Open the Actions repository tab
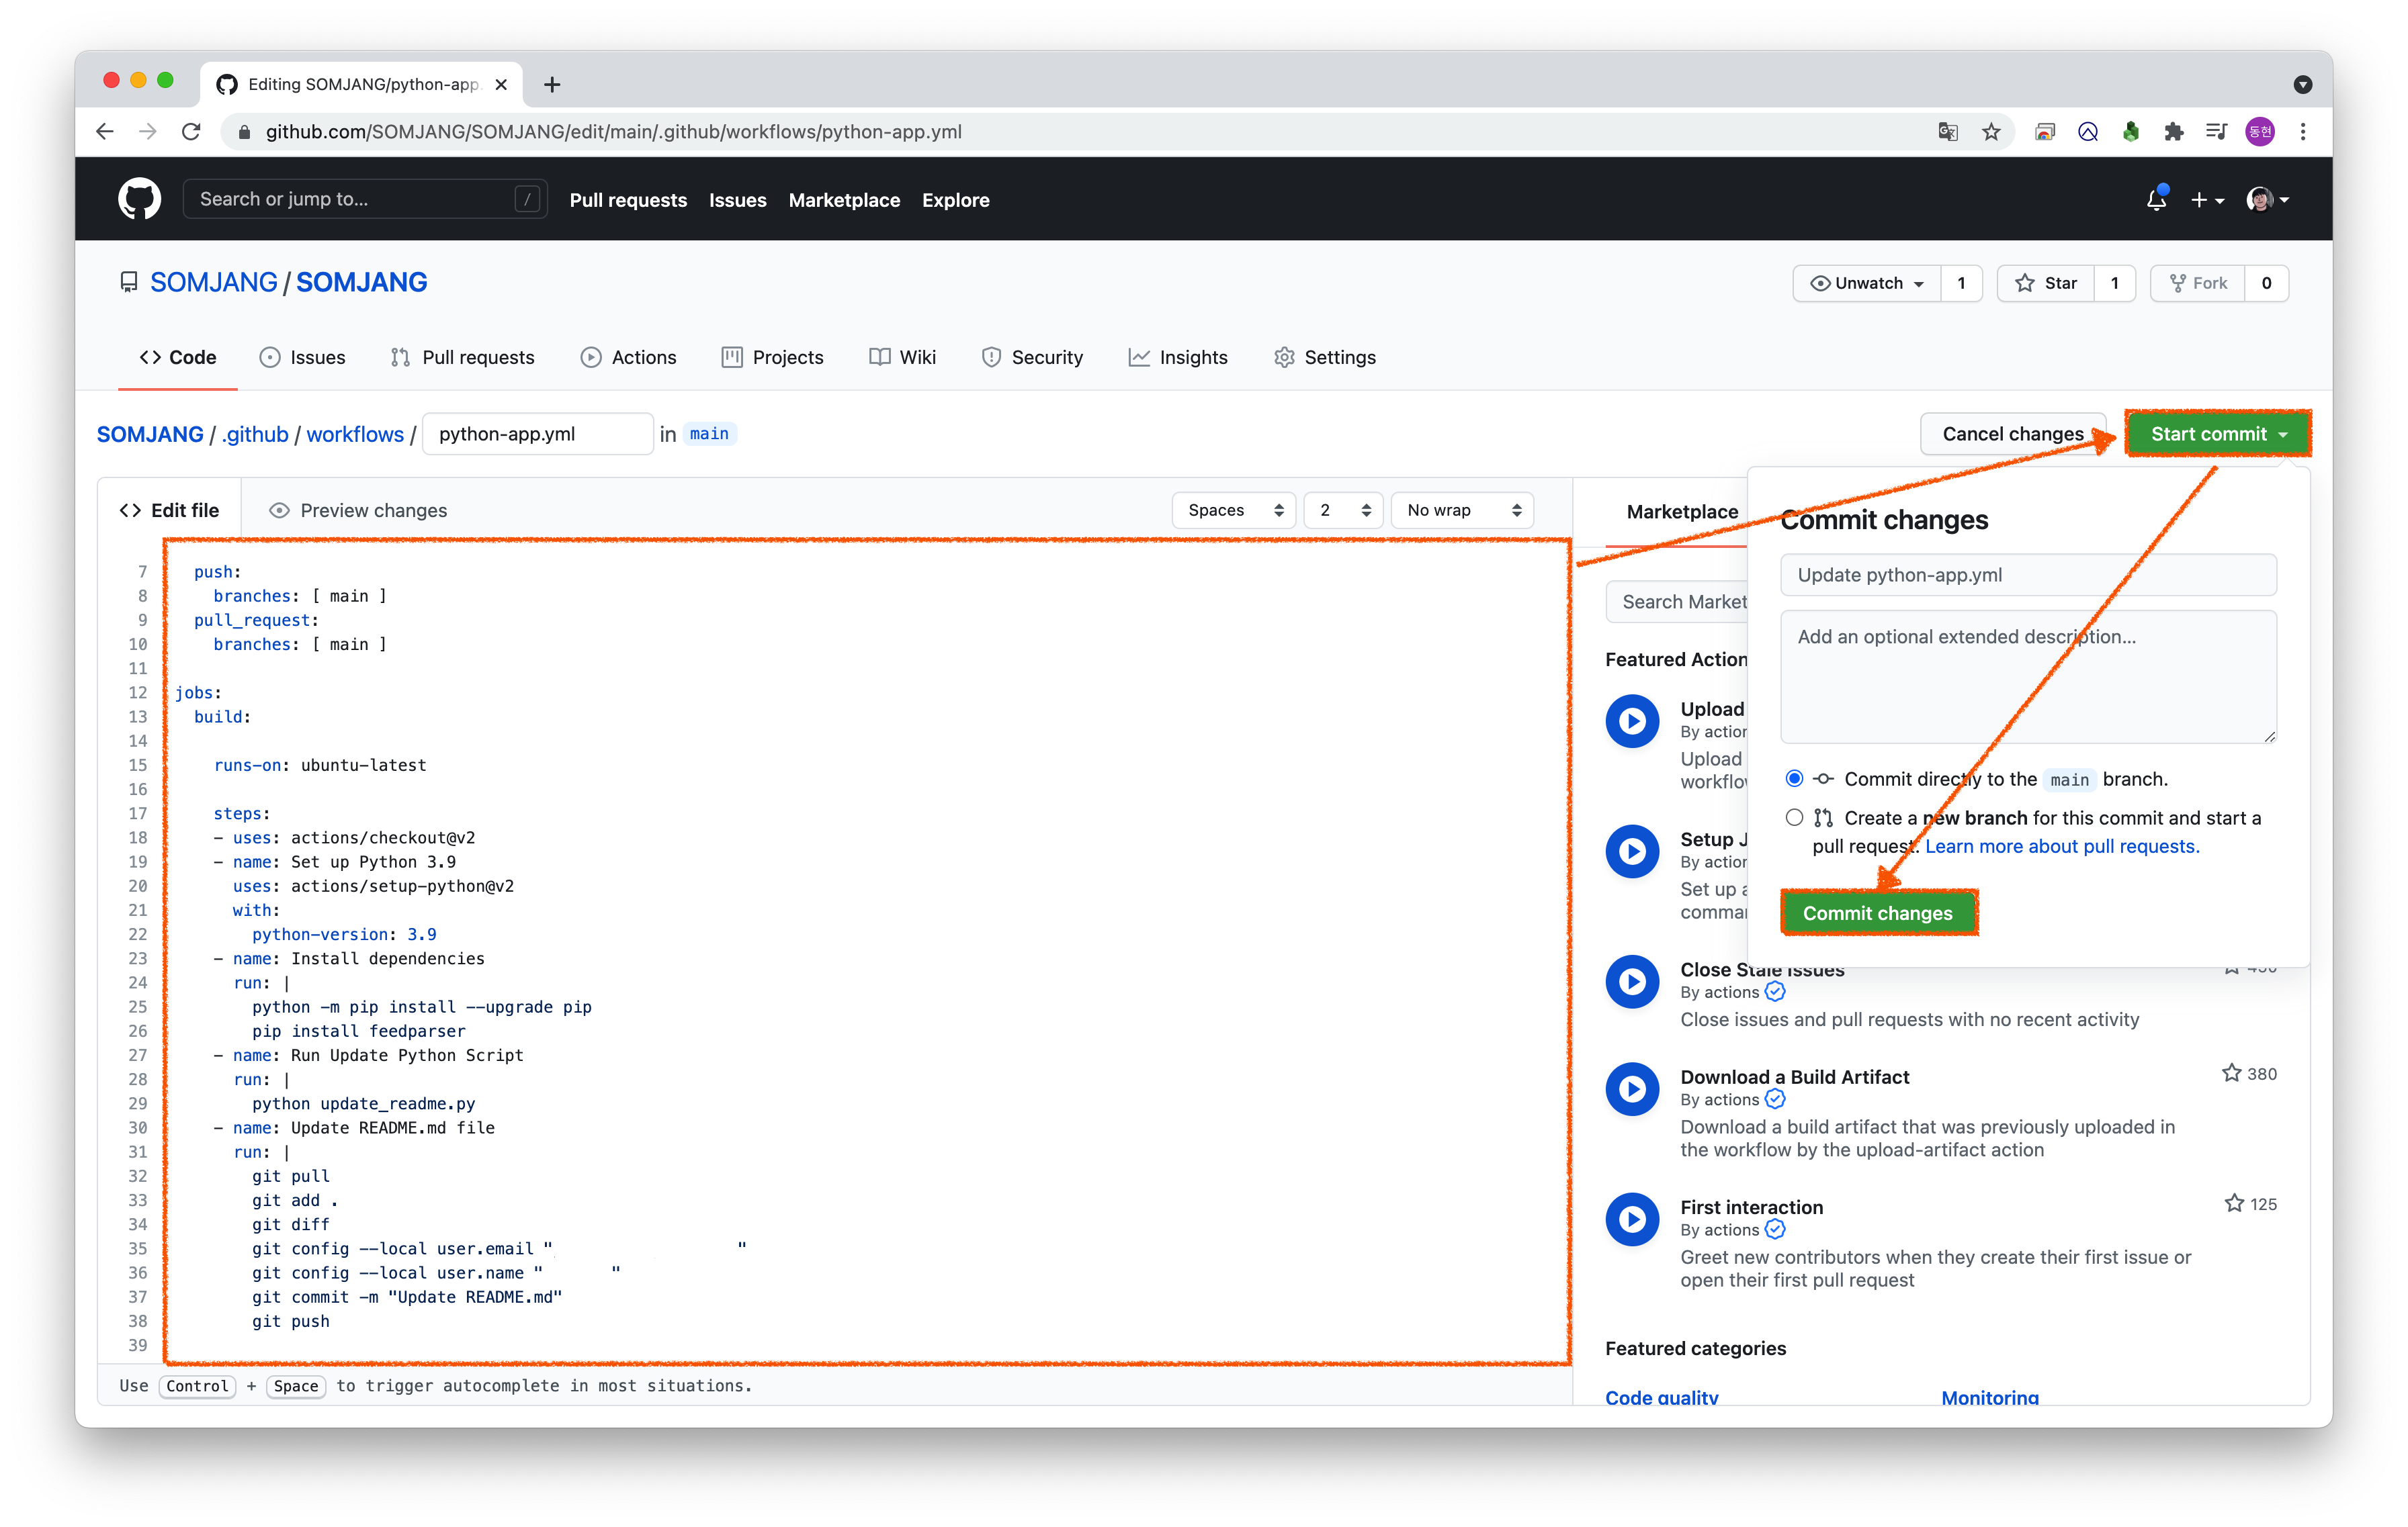 (x=629, y=358)
